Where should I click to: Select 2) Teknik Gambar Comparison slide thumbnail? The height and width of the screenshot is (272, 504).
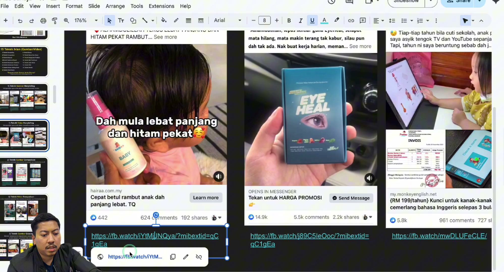click(24, 173)
